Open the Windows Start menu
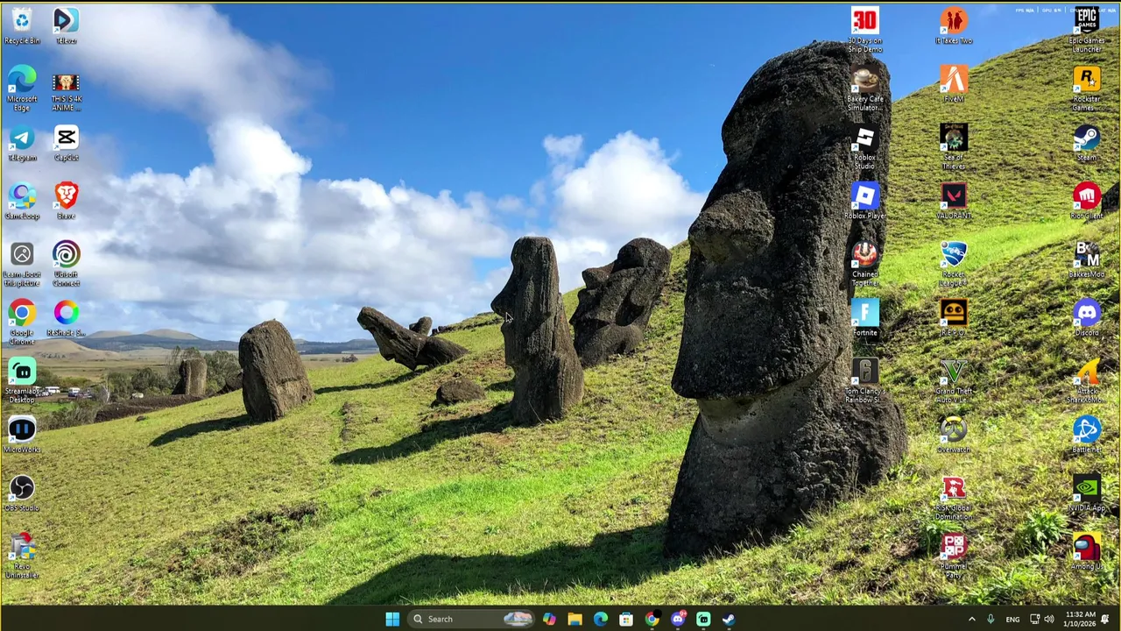Image resolution: width=1121 pixels, height=631 pixels. [392, 619]
